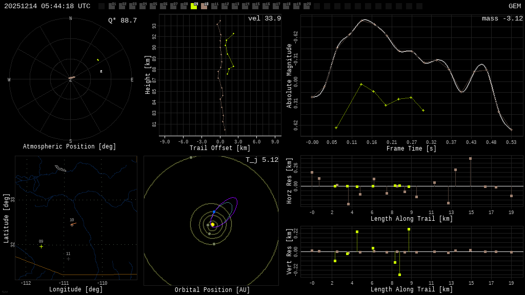Click the GEM shower label
The image size is (525, 295).
(x=514, y=6)
